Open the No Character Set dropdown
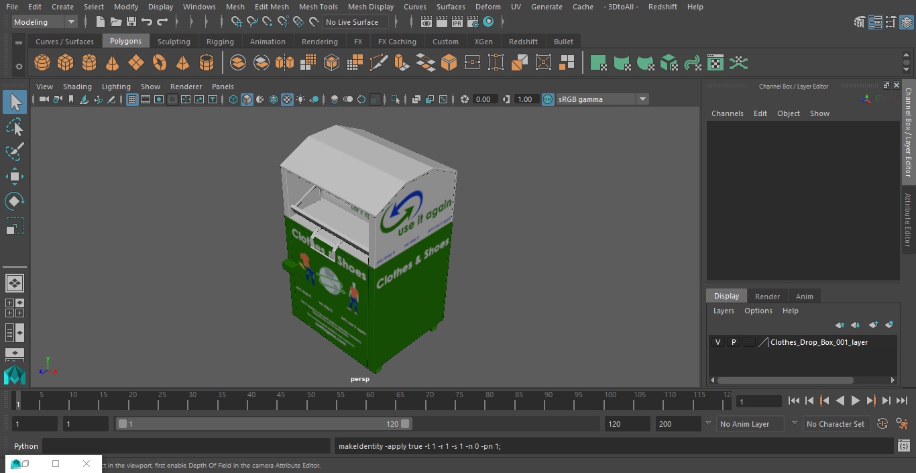This screenshot has width=916, height=473. coord(836,424)
